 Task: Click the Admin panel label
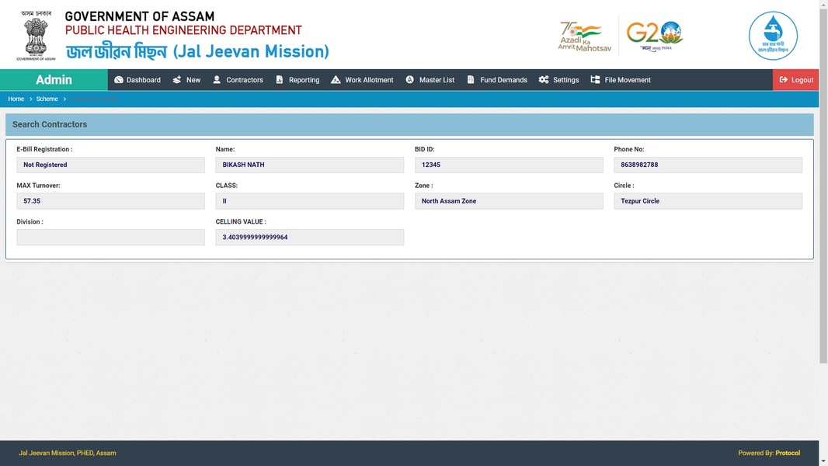[x=54, y=80]
